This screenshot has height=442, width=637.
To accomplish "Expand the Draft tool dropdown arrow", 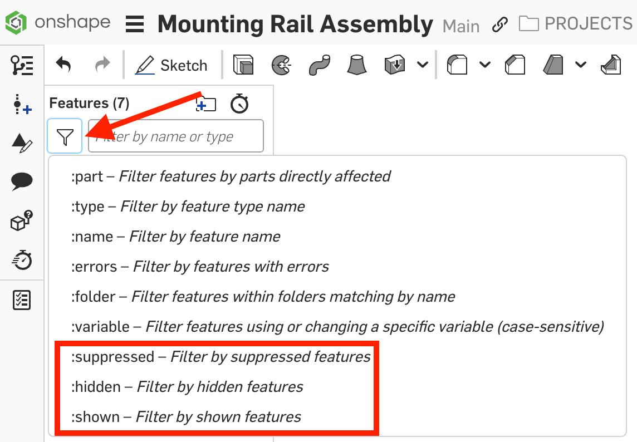I will coord(581,65).
